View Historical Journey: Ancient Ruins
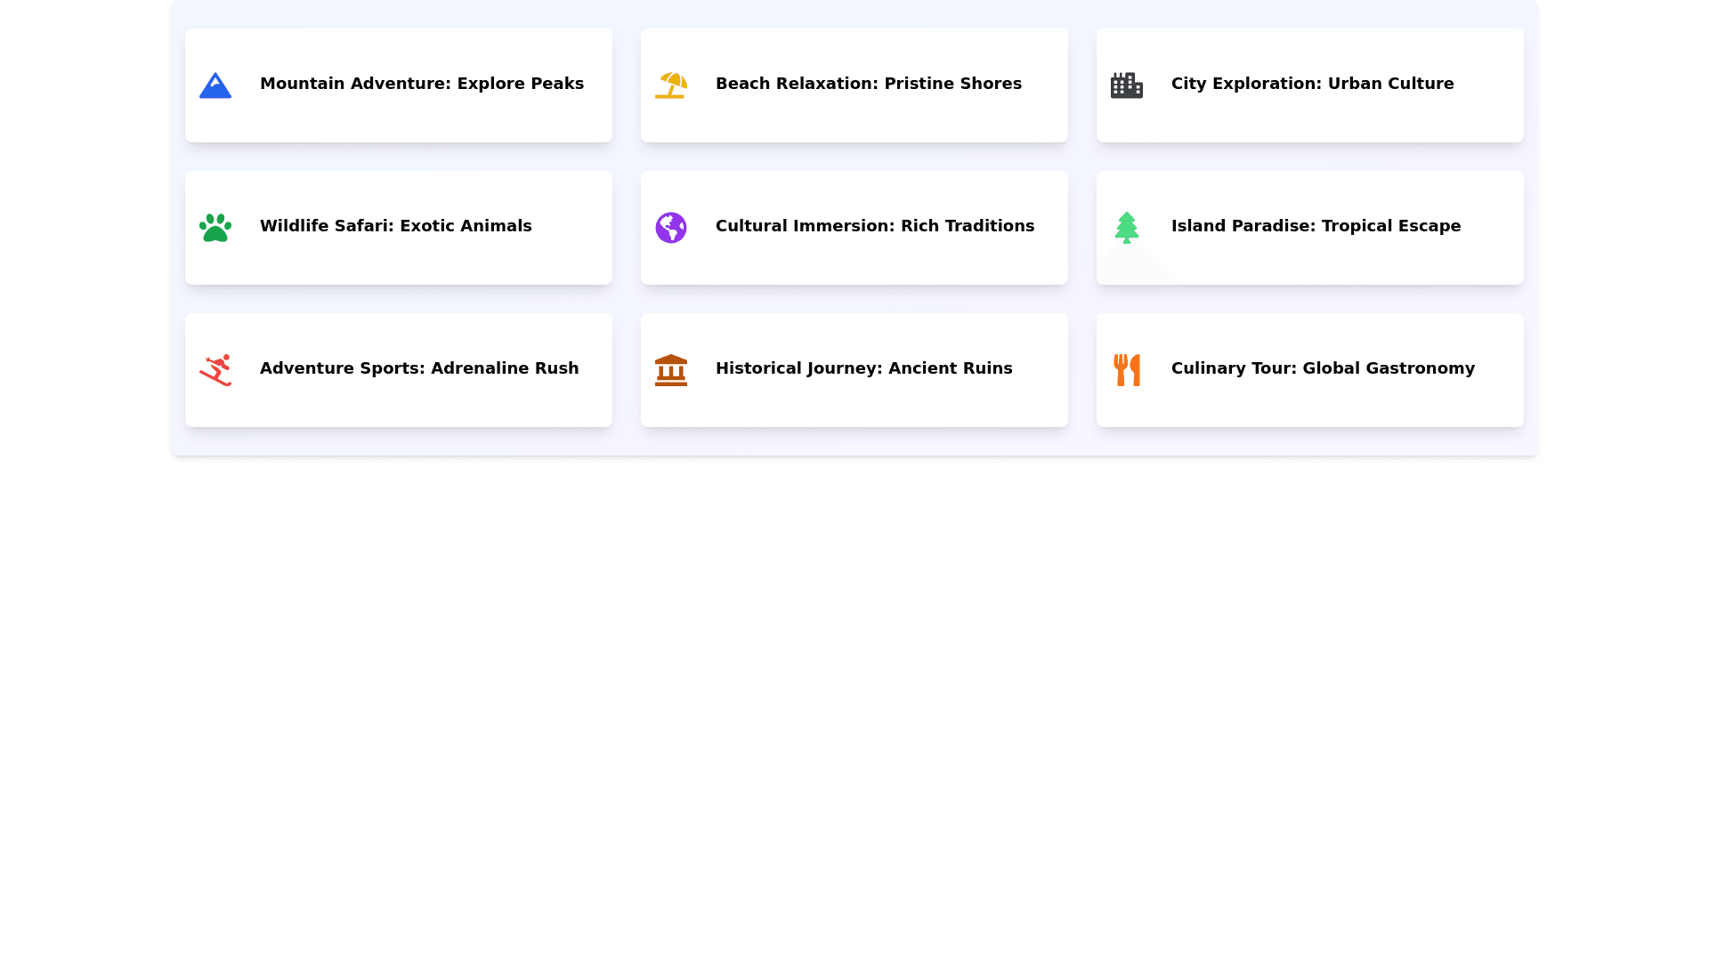Image resolution: width=1709 pixels, height=961 pixels. click(x=864, y=368)
